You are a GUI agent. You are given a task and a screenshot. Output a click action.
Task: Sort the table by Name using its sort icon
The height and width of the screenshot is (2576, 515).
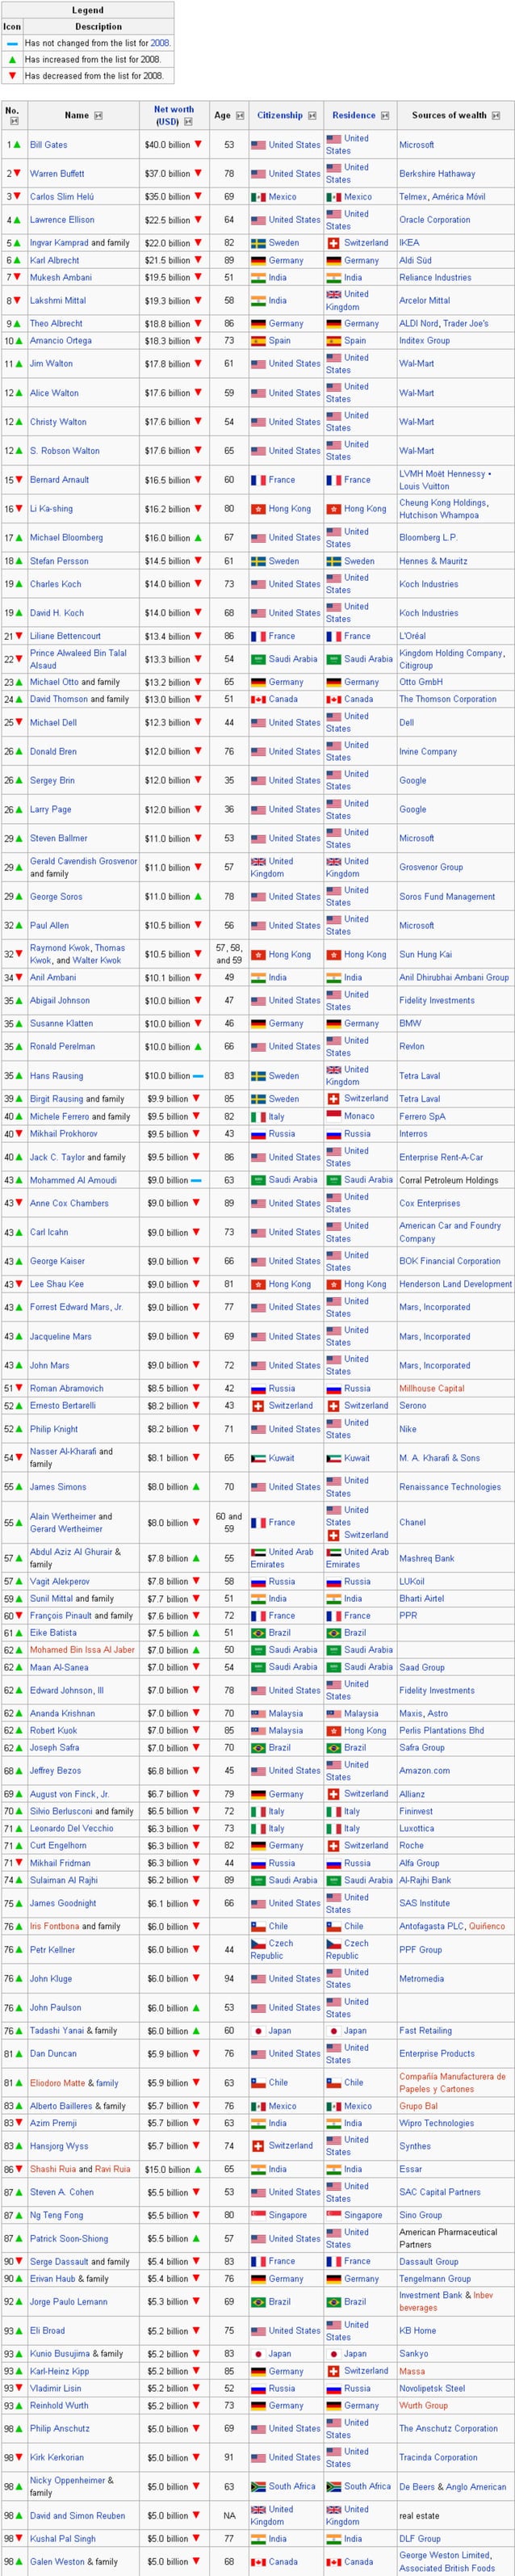coord(98,116)
